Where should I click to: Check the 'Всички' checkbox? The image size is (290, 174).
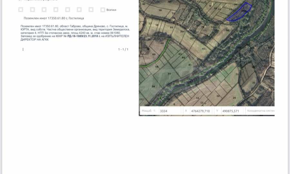103,10
